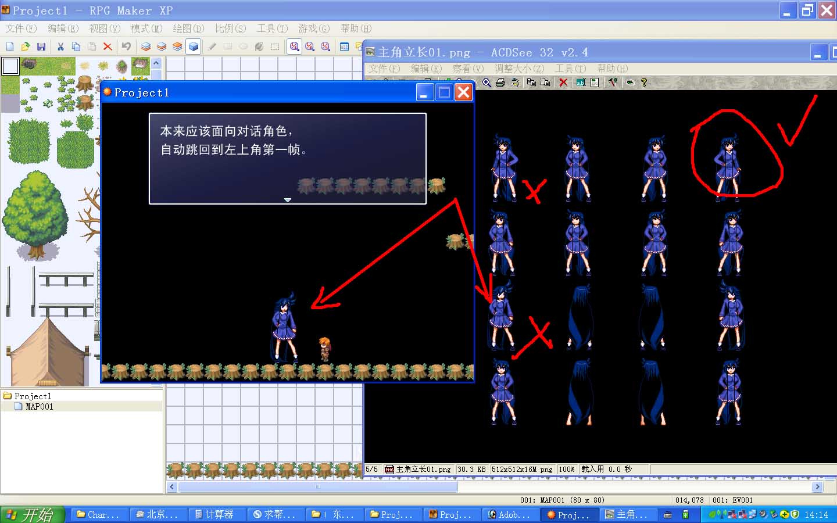The image size is (837, 523).
Task: Click tileset palette scroll up arrow
Action: 156,63
